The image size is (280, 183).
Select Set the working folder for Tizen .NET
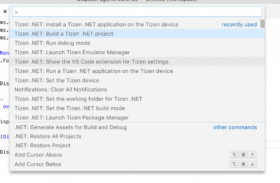point(137,99)
